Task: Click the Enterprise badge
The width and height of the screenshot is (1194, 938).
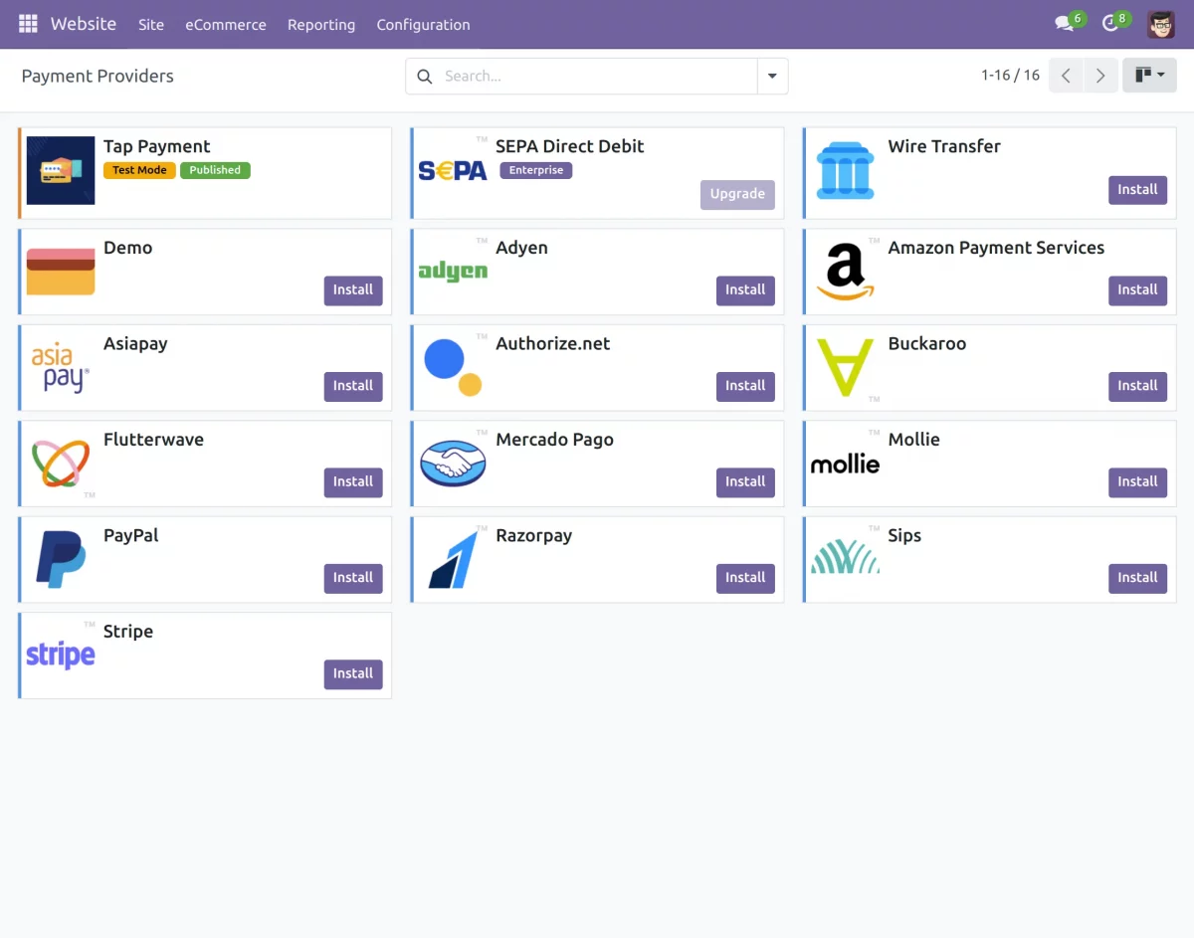Action: pyautogui.click(x=536, y=170)
